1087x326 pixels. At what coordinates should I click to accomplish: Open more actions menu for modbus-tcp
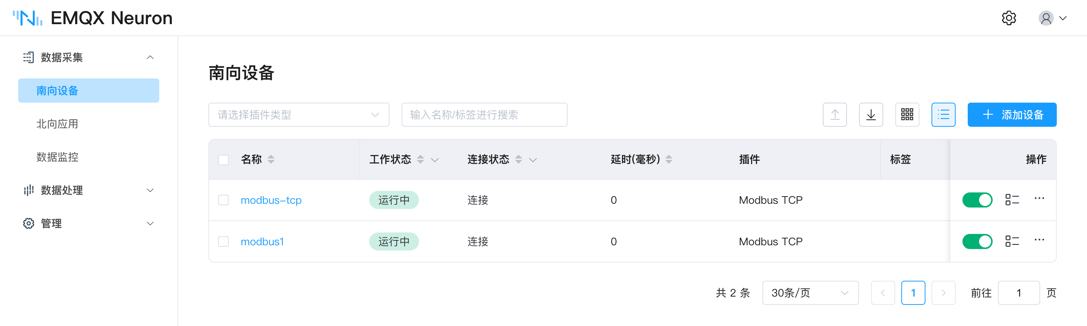coord(1039,198)
